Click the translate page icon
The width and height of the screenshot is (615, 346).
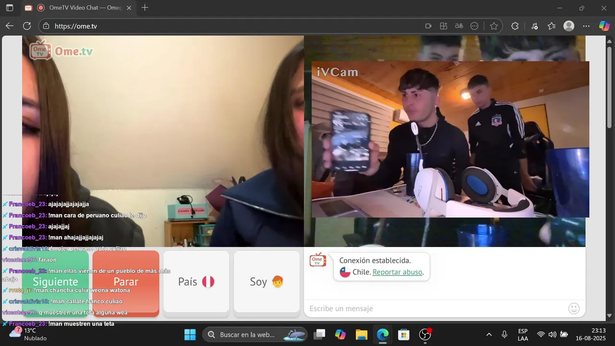coord(459,26)
